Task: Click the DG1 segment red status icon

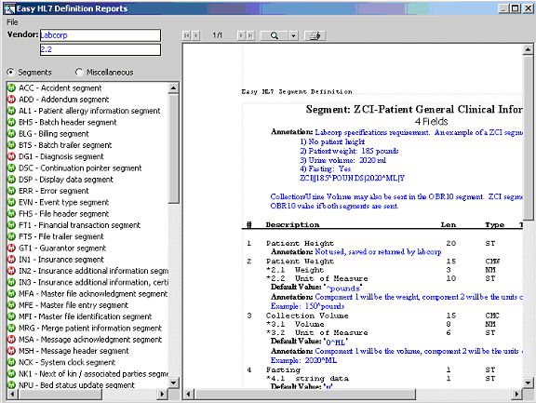Action: (x=11, y=156)
